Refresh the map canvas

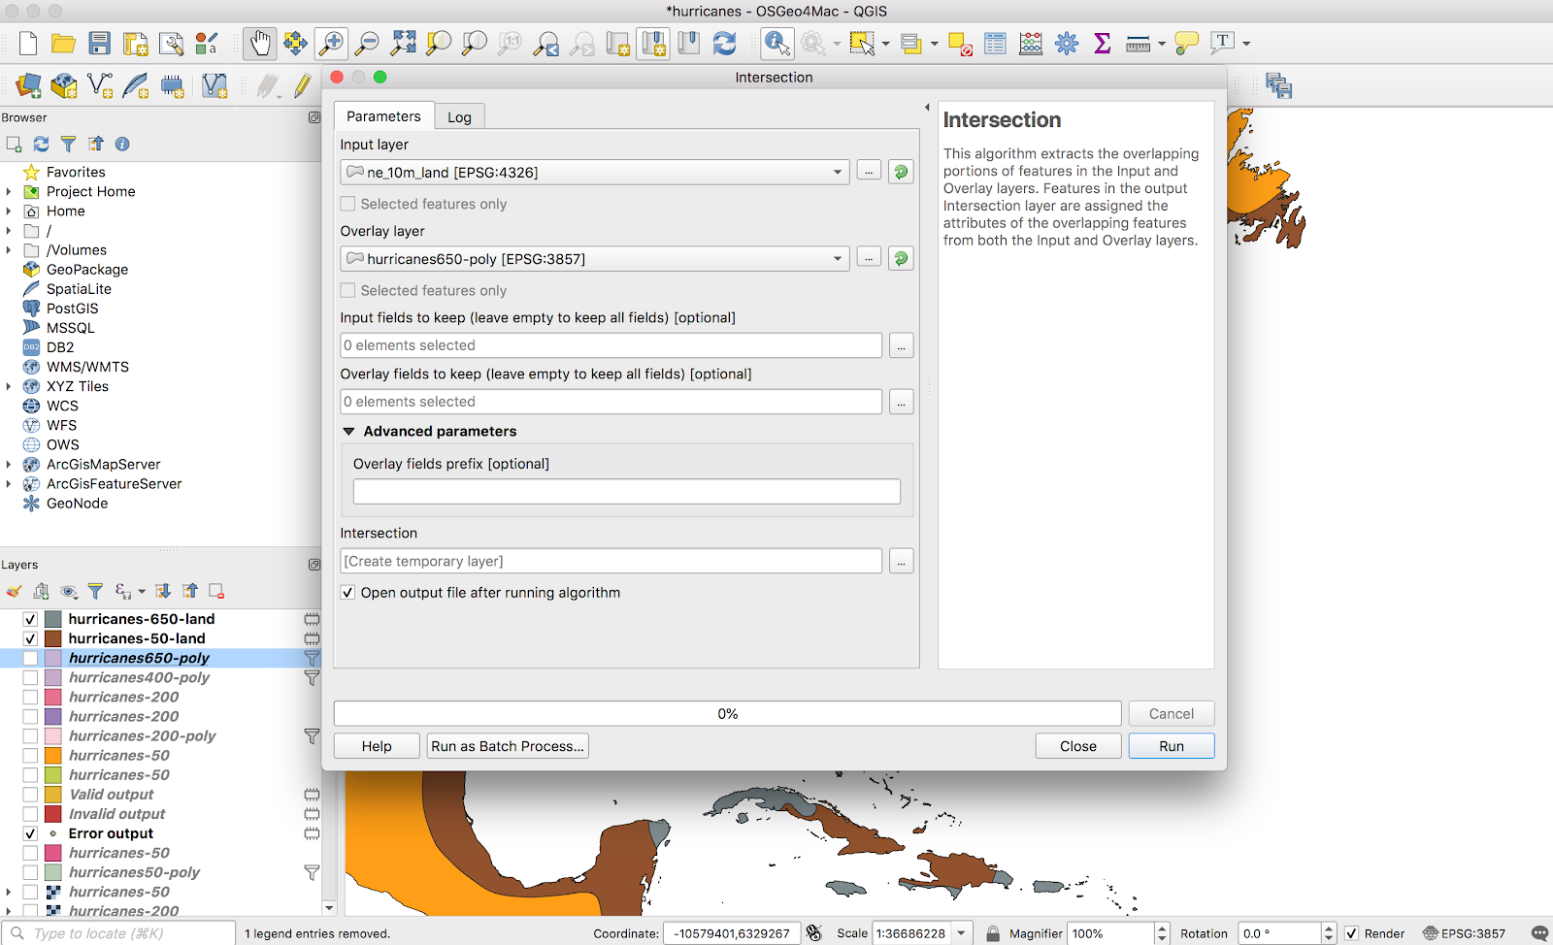tap(724, 44)
